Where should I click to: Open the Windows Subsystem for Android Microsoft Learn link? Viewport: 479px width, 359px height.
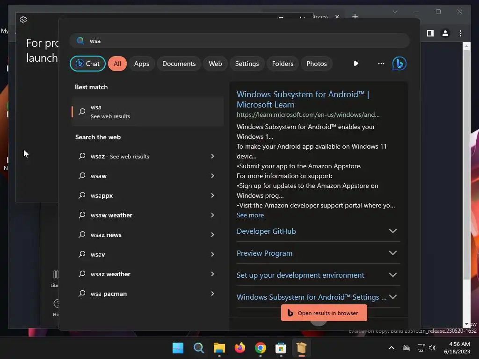click(303, 99)
